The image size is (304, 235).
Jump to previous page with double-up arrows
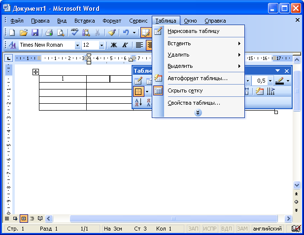pyautogui.click(x=296, y=194)
